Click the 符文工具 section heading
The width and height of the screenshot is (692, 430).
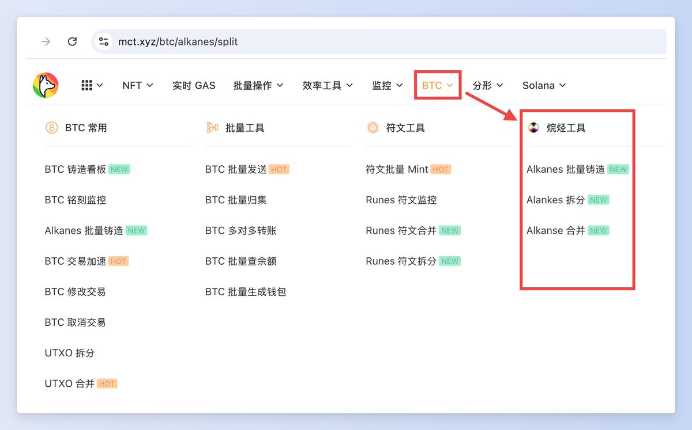[x=405, y=128]
